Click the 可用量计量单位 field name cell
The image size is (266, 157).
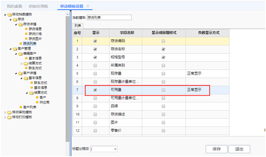[x=125, y=98]
